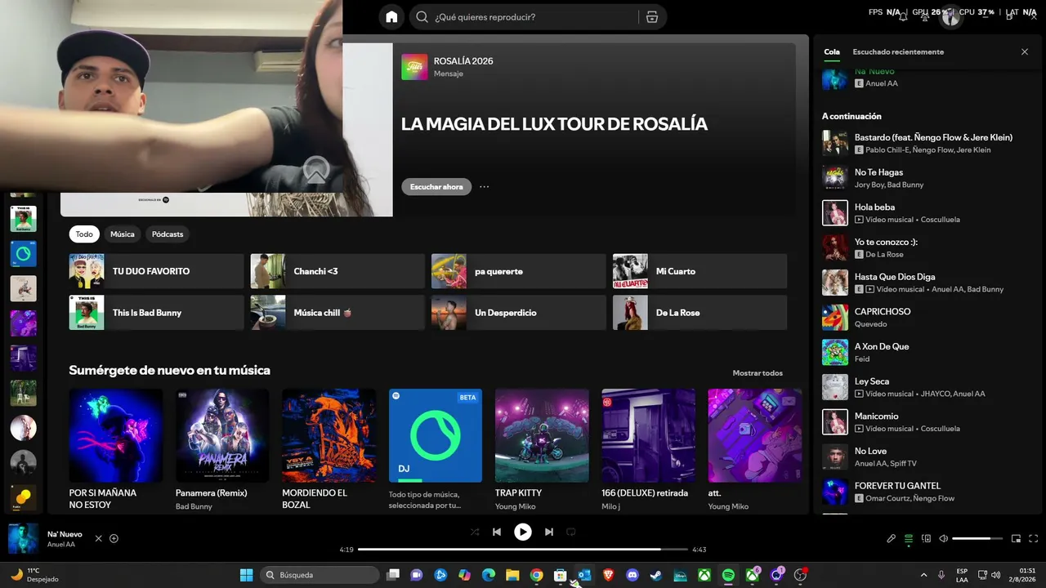Click the search magnifier icon
The image size is (1046, 588).
[x=422, y=16]
